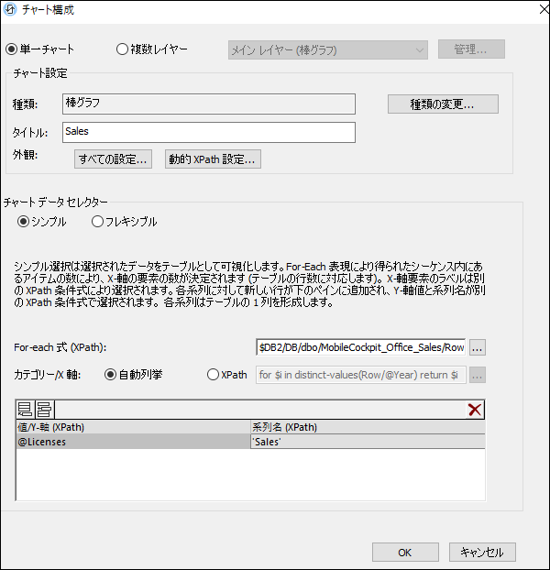Click the キャンセル button

[482, 553]
